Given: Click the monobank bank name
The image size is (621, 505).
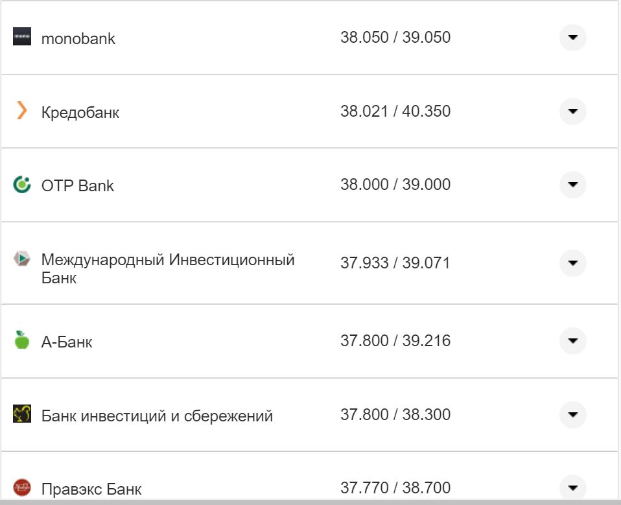Looking at the screenshot, I should [x=78, y=38].
